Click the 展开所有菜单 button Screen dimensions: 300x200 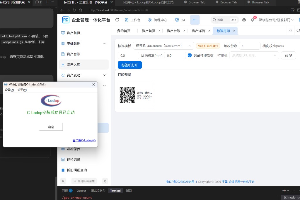point(84,181)
